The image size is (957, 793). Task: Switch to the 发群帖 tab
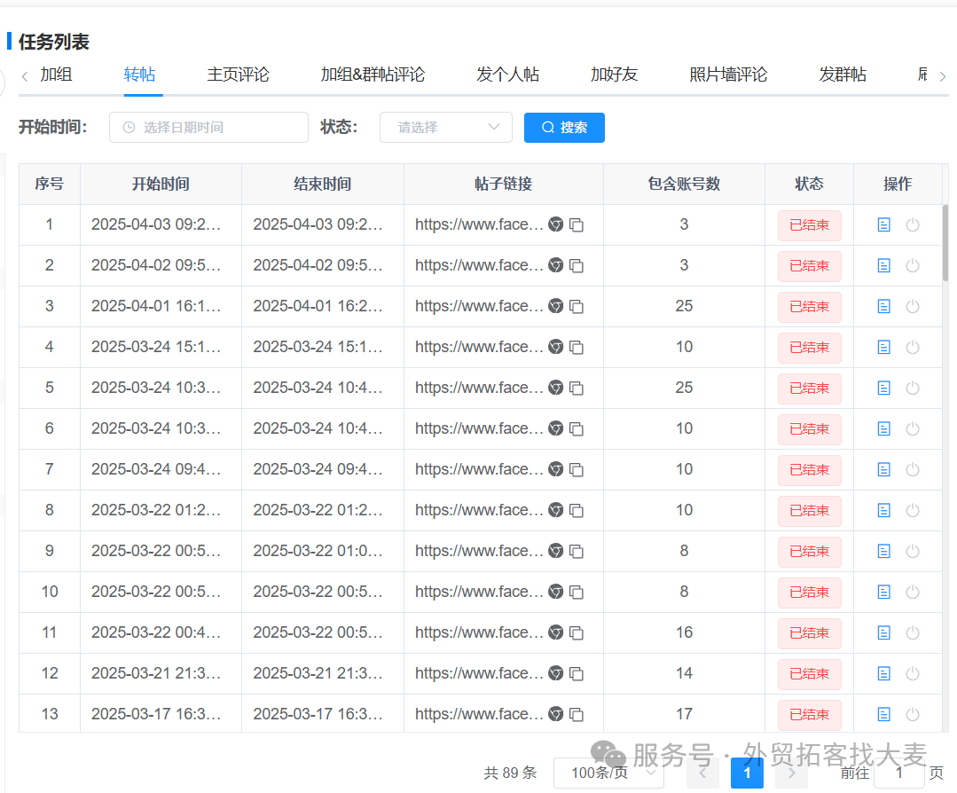coord(843,75)
